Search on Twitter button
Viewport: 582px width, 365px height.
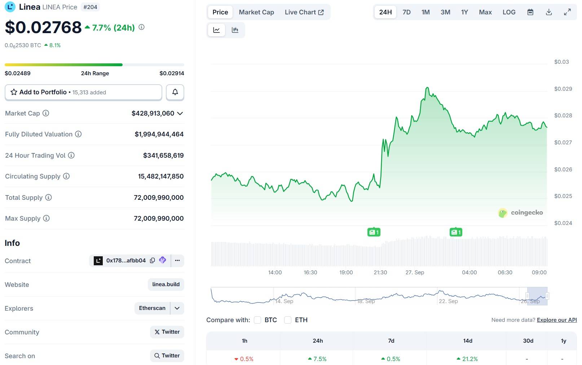[x=167, y=356]
